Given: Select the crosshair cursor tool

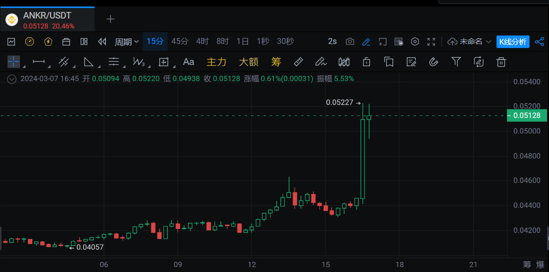Looking at the screenshot, I should 13,61.
